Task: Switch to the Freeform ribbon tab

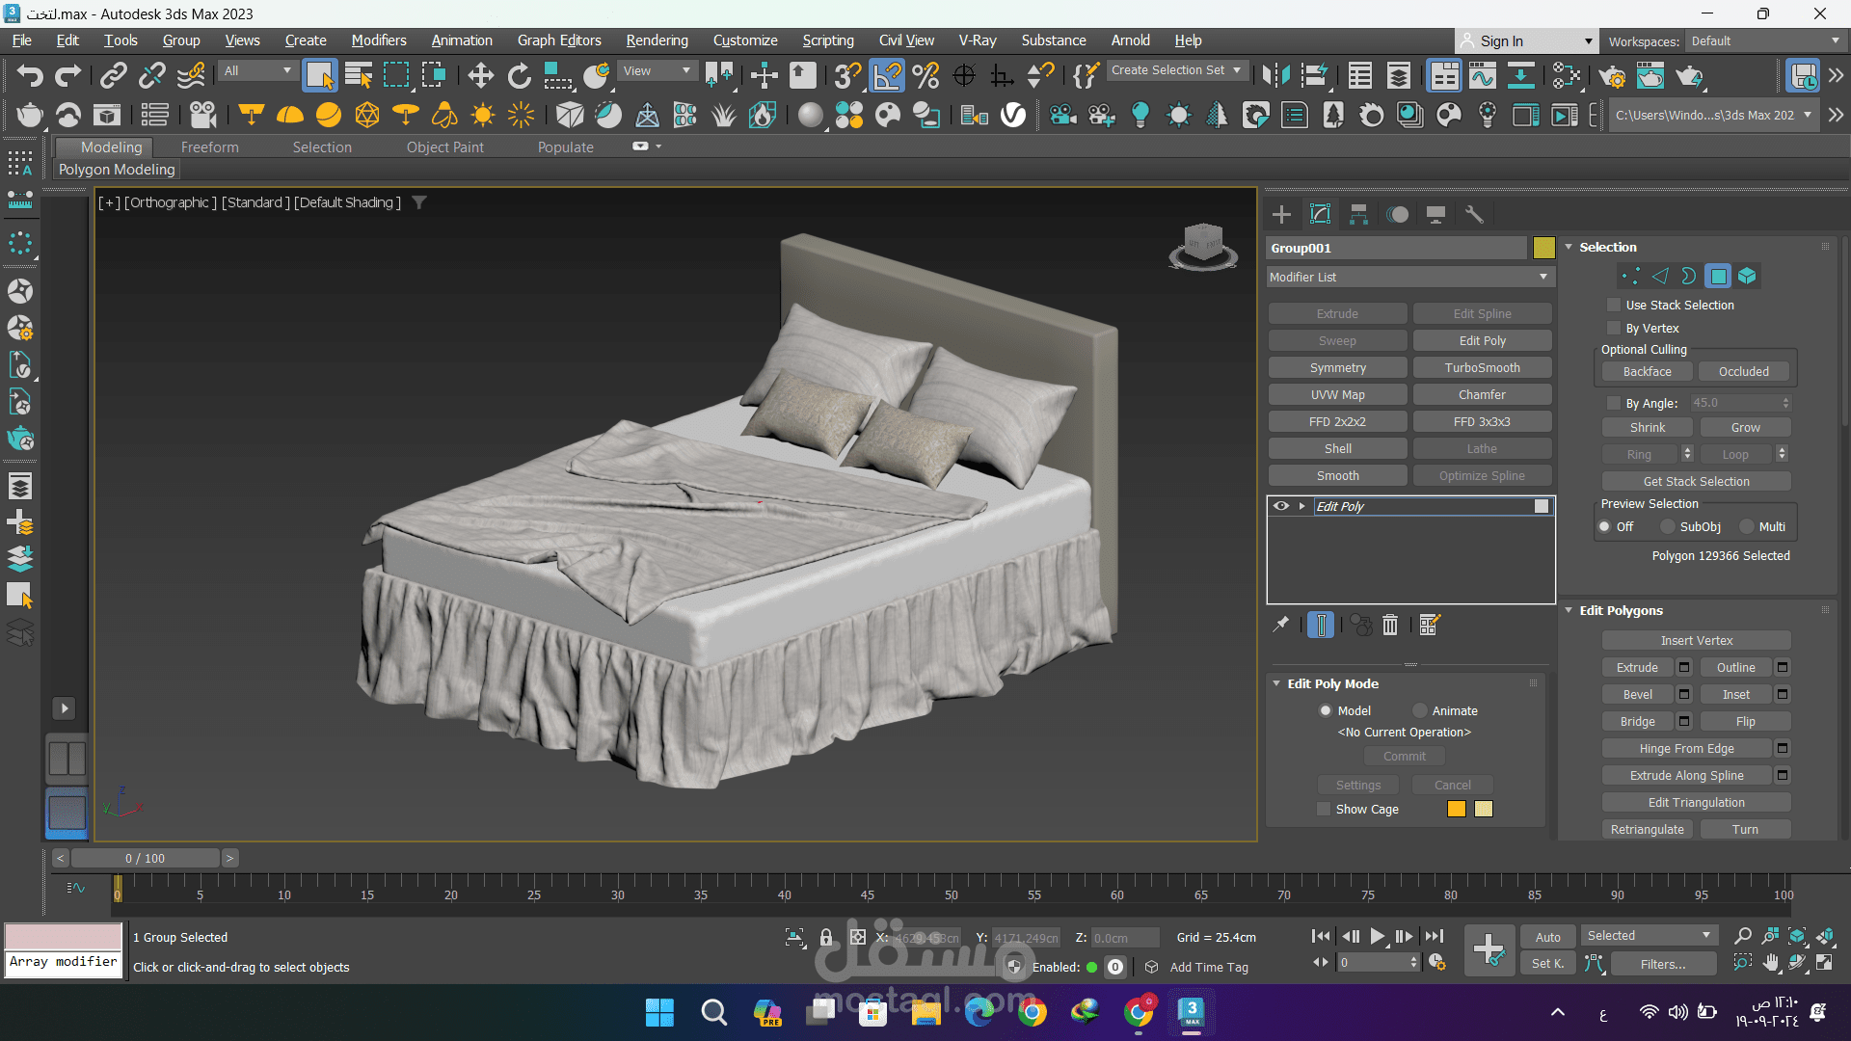Action: click(209, 147)
